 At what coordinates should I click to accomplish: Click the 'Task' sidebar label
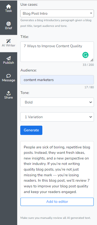pos(8,11)
